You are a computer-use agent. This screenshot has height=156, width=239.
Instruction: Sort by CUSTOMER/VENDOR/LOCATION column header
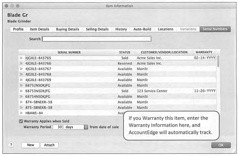tap(164, 52)
